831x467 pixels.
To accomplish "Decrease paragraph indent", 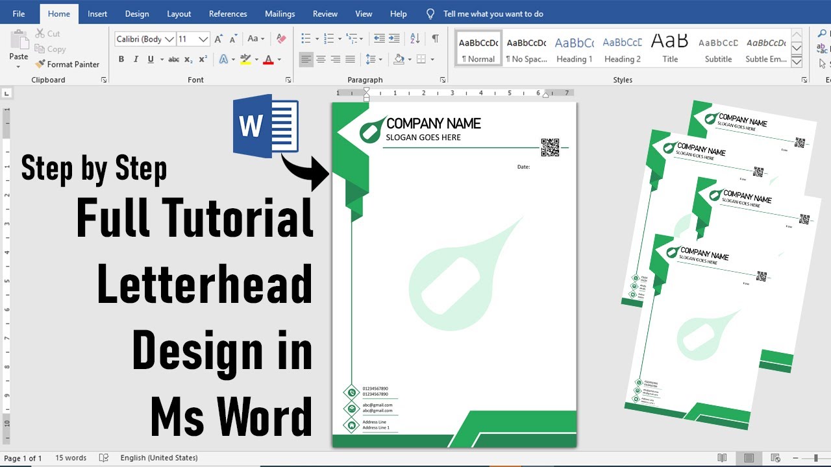I will pyautogui.click(x=379, y=39).
